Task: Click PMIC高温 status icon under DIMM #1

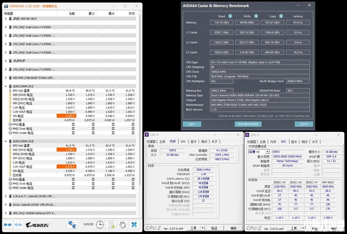Action: click(x=10, y=124)
